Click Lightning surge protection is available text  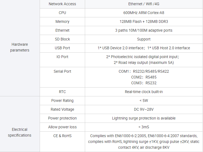point(144,118)
